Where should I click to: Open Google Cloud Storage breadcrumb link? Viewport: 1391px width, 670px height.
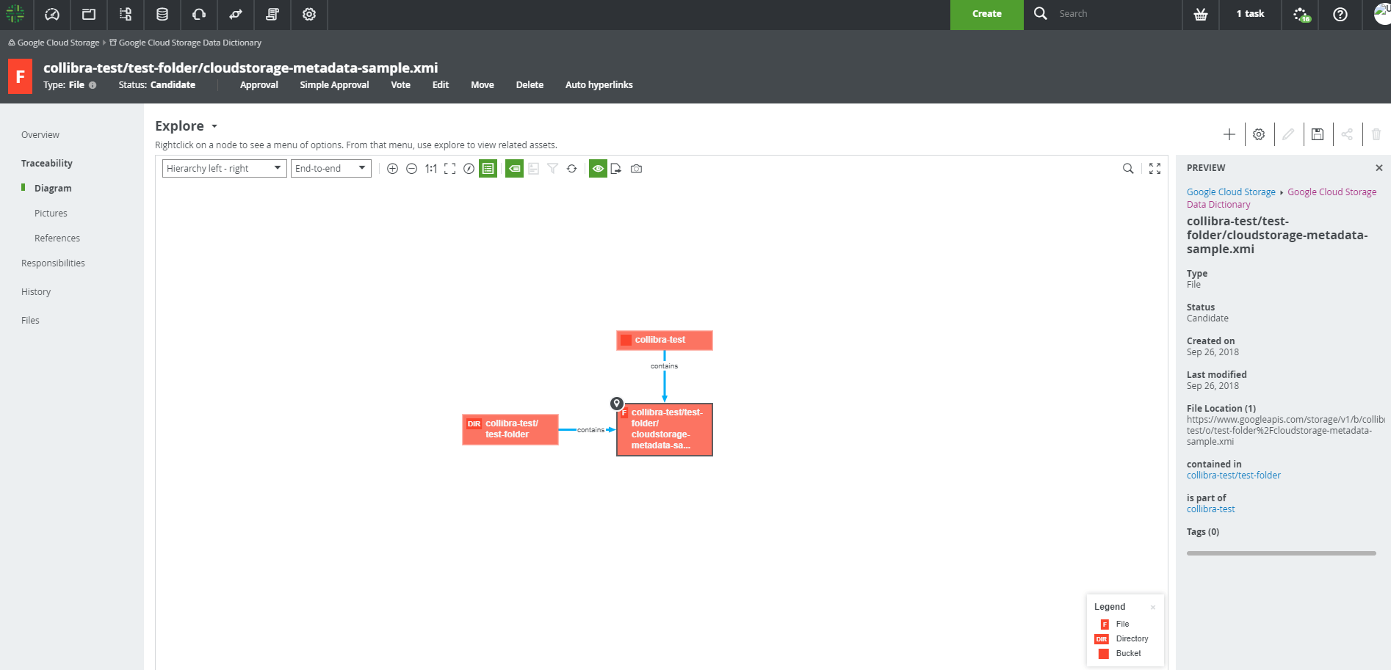click(58, 43)
